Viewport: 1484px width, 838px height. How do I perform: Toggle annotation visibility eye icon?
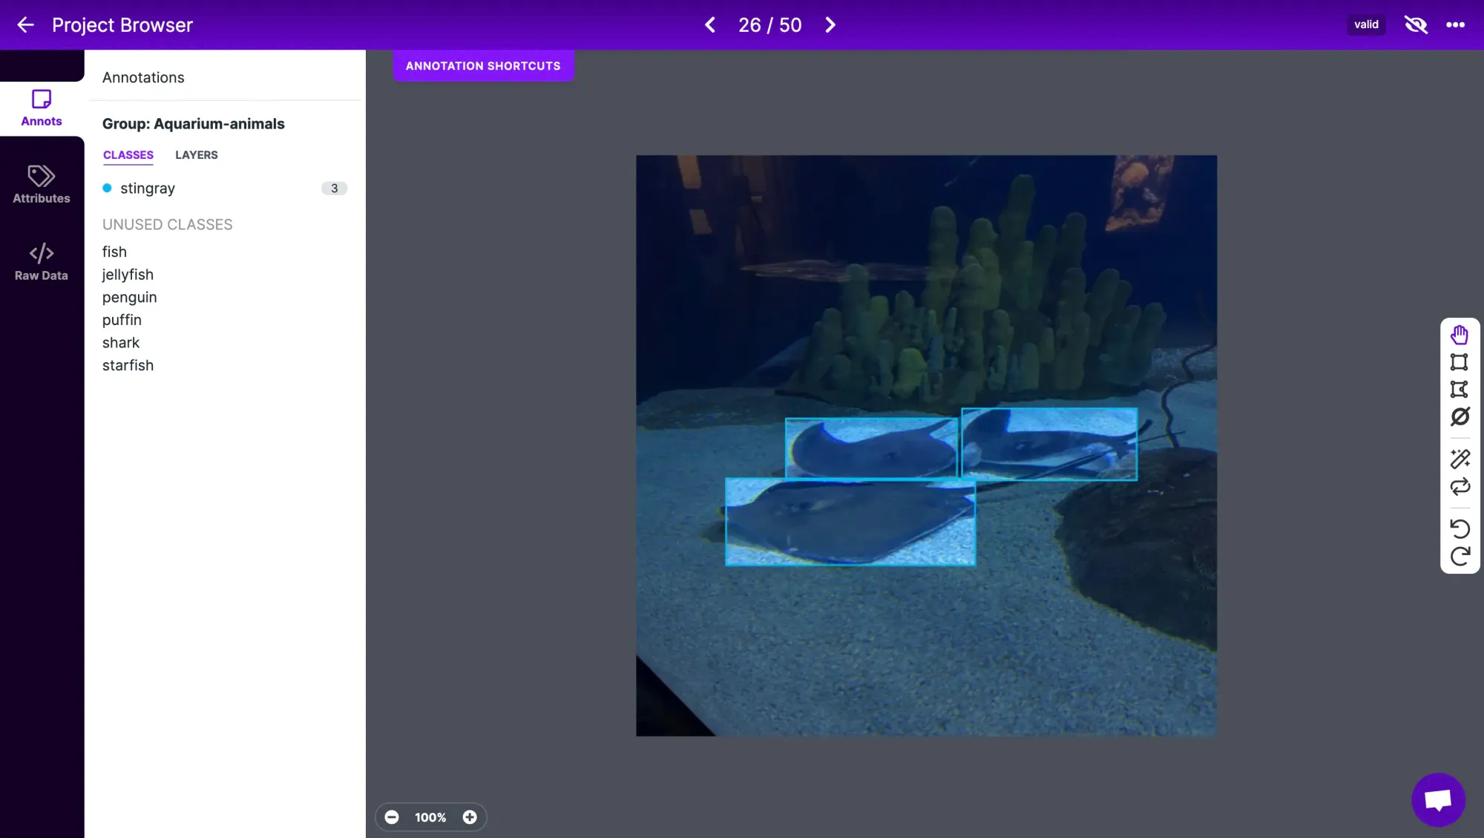(1416, 24)
